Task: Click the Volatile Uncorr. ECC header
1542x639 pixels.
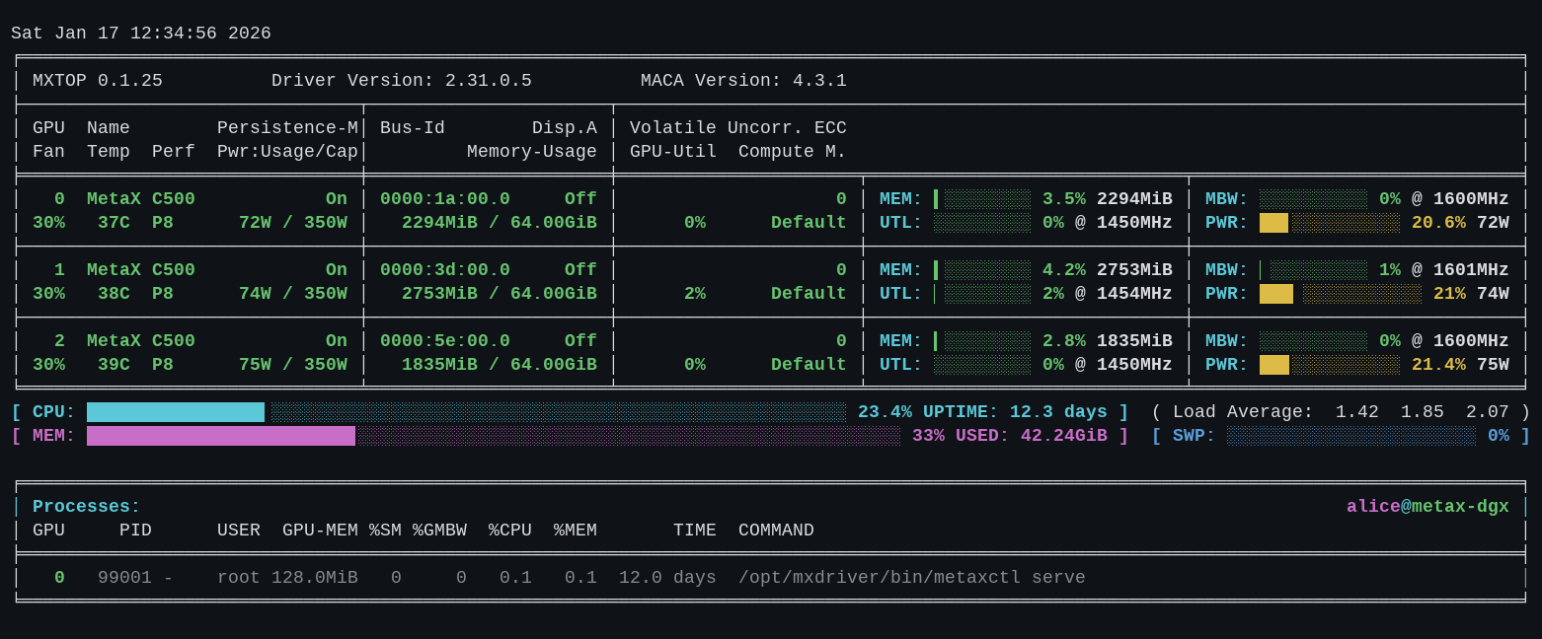Action: pyautogui.click(x=738, y=128)
